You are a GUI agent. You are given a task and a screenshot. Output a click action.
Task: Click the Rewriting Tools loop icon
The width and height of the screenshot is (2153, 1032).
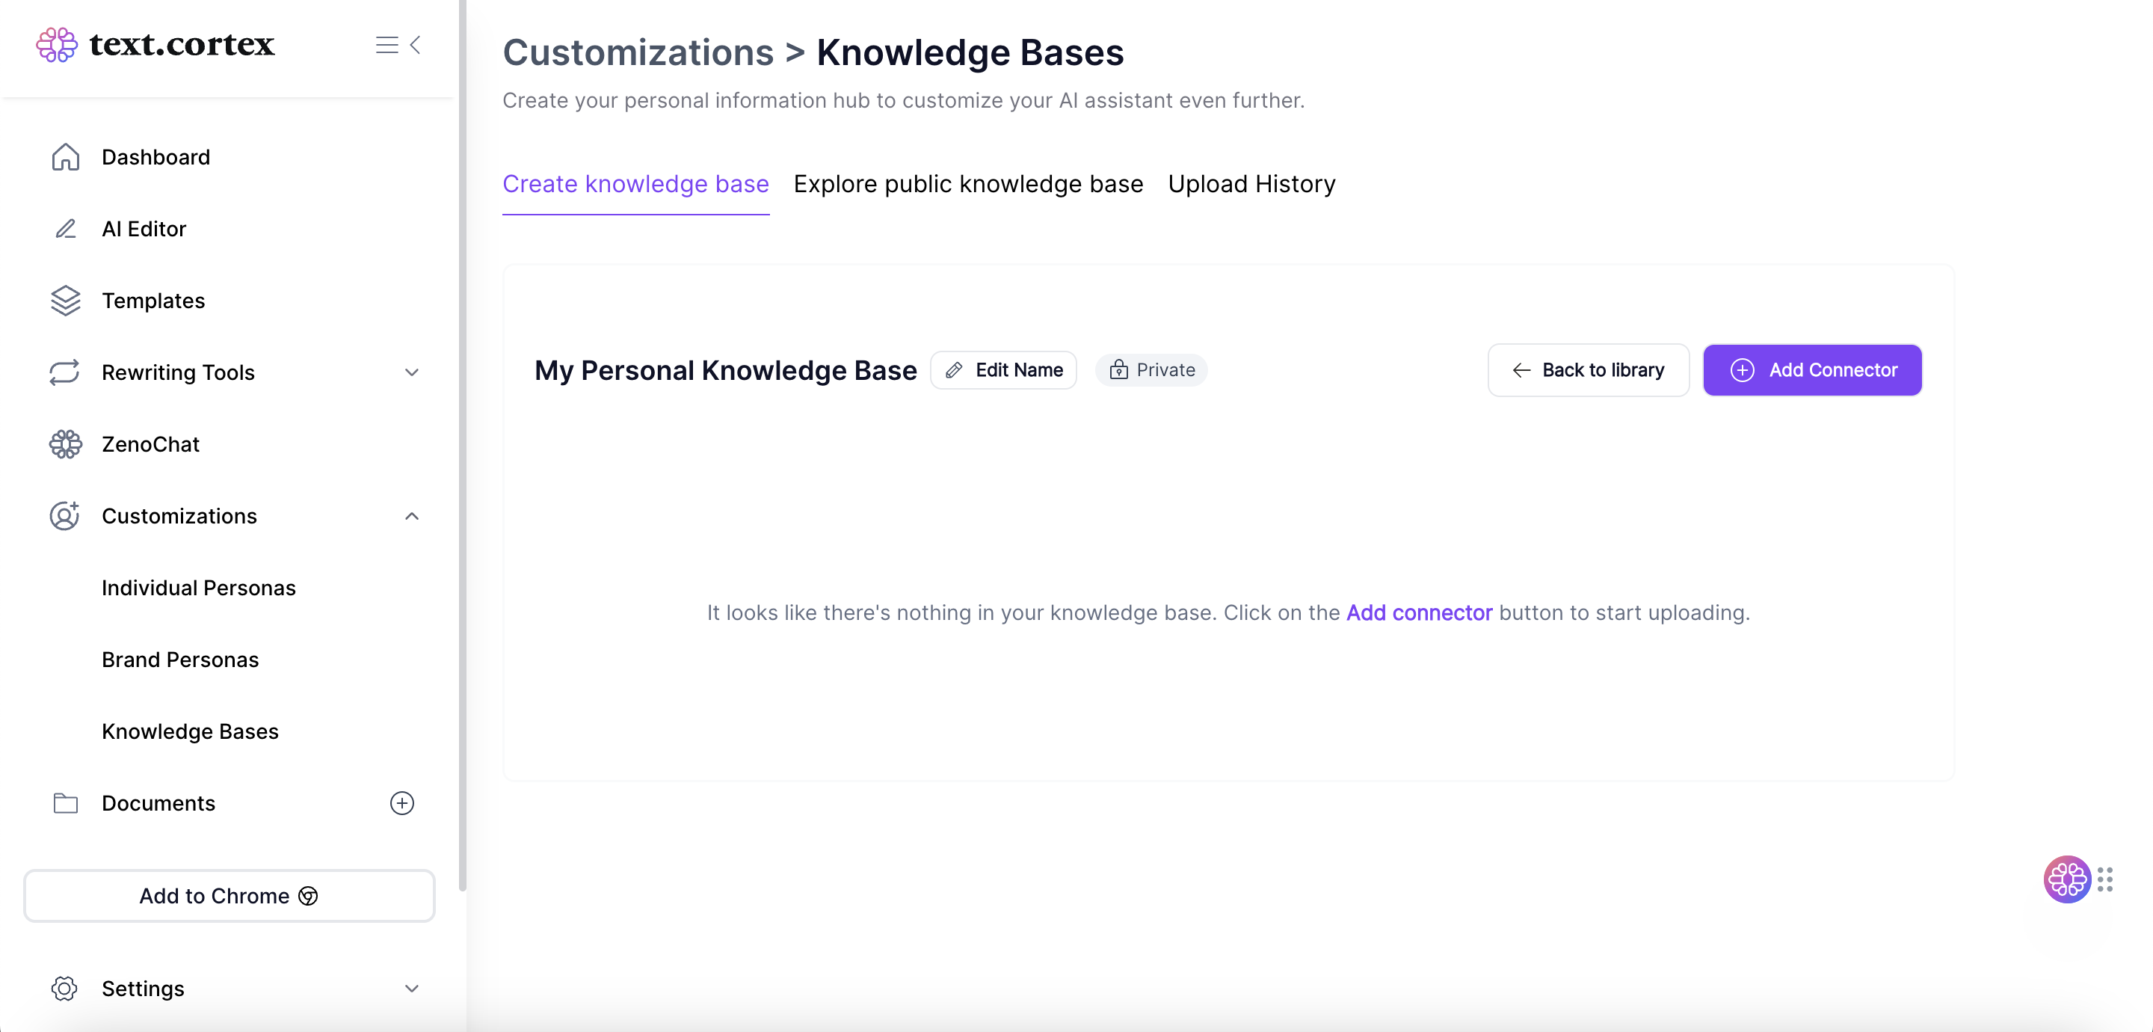pos(64,372)
